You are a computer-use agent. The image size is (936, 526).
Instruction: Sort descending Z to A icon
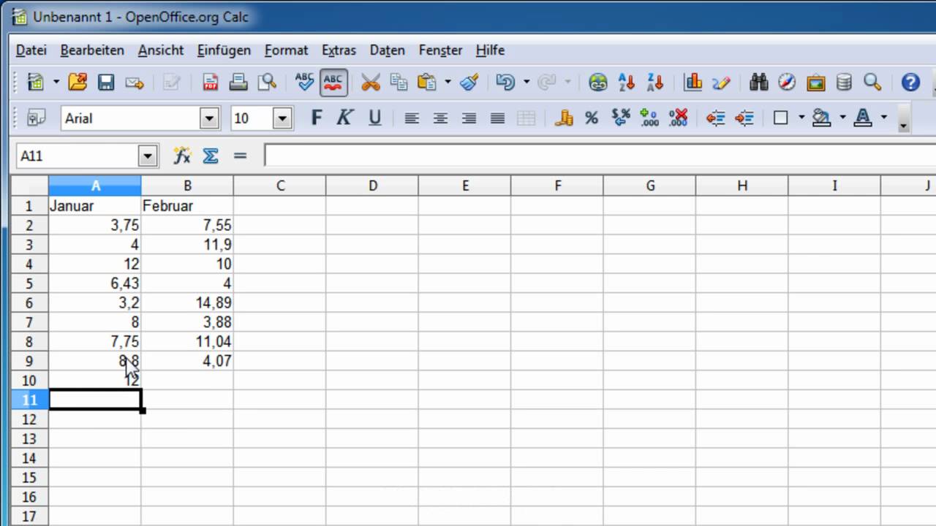[x=655, y=82]
